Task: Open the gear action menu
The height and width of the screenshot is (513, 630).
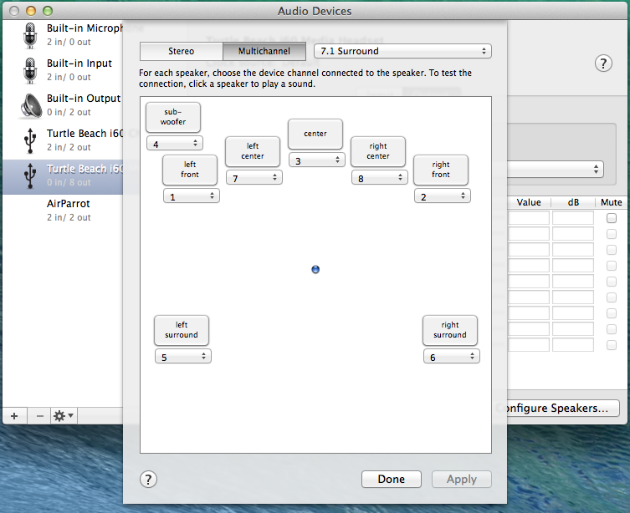Action: tap(64, 415)
